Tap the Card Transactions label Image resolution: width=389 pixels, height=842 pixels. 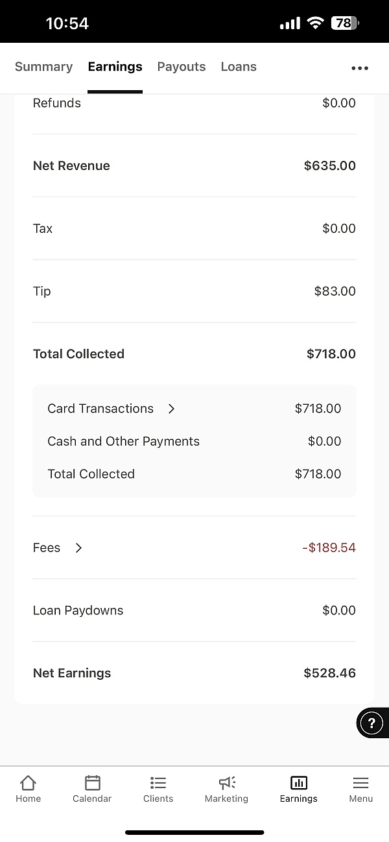point(100,409)
